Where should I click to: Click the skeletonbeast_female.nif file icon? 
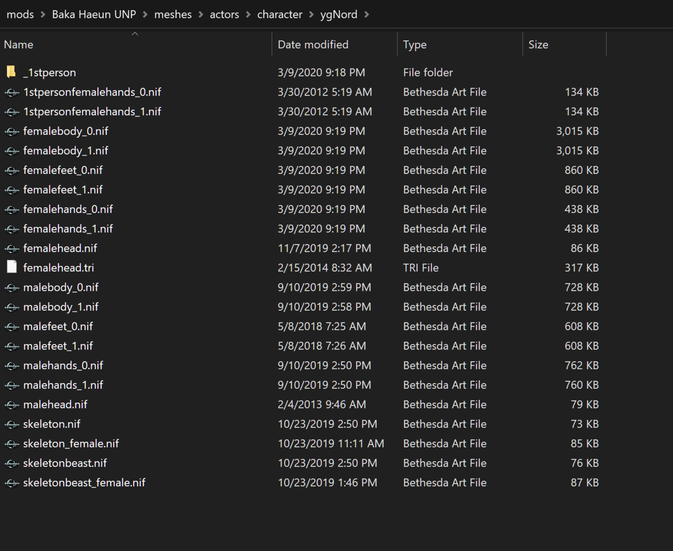(11, 482)
